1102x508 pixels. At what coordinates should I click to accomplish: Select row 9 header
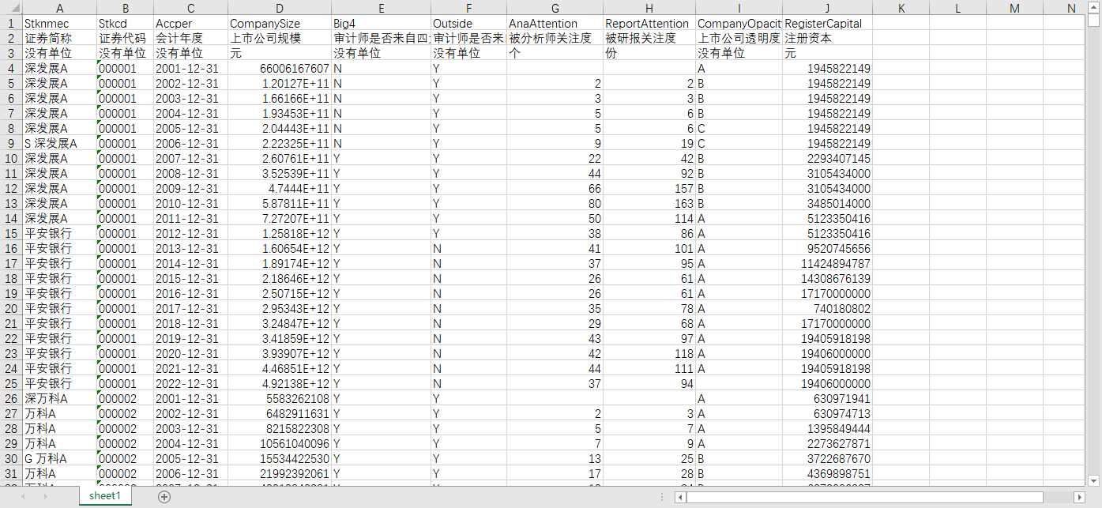(9, 144)
